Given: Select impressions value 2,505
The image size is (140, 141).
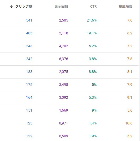Looking at the screenshot, I should click(x=64, y=20).
